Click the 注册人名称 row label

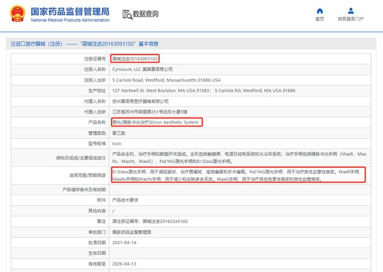coord(95,70)
